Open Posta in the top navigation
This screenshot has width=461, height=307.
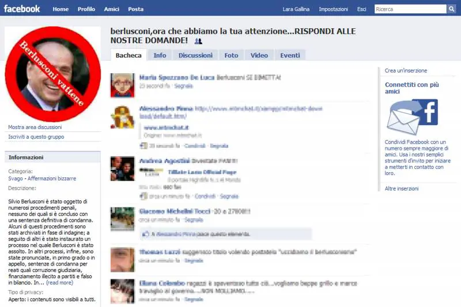pyautogui.click(x=136, y=9)
